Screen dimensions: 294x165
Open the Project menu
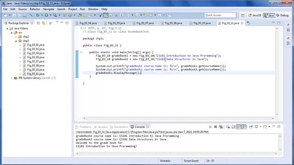(x=73, y=9)
